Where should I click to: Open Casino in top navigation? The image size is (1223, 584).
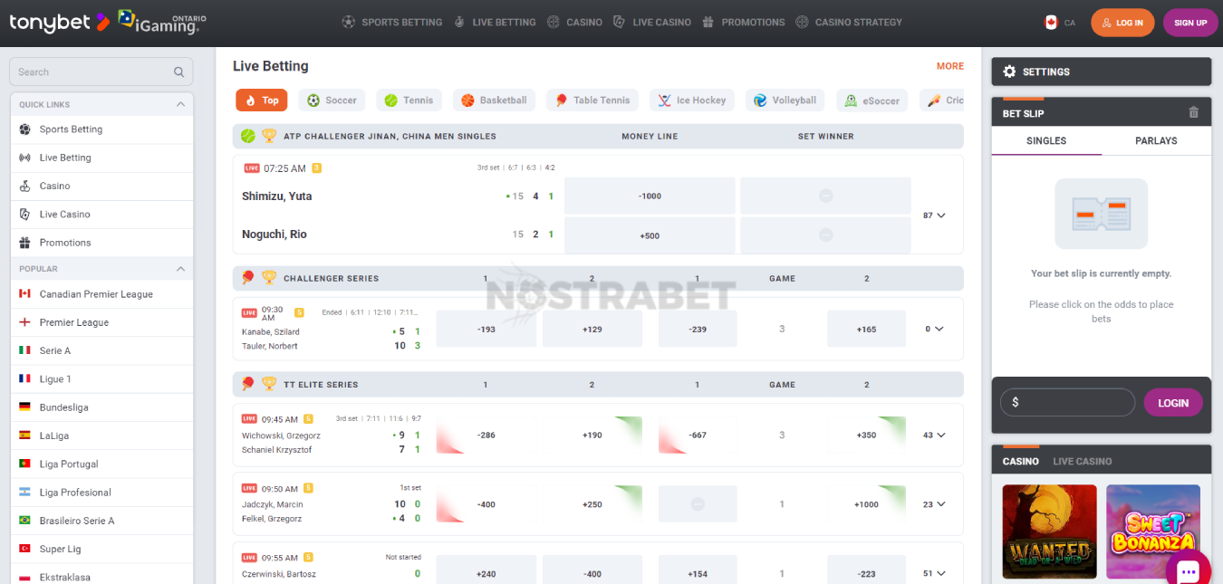coord(574,22)
